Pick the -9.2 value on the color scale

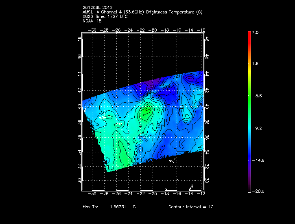click(256, 128)
